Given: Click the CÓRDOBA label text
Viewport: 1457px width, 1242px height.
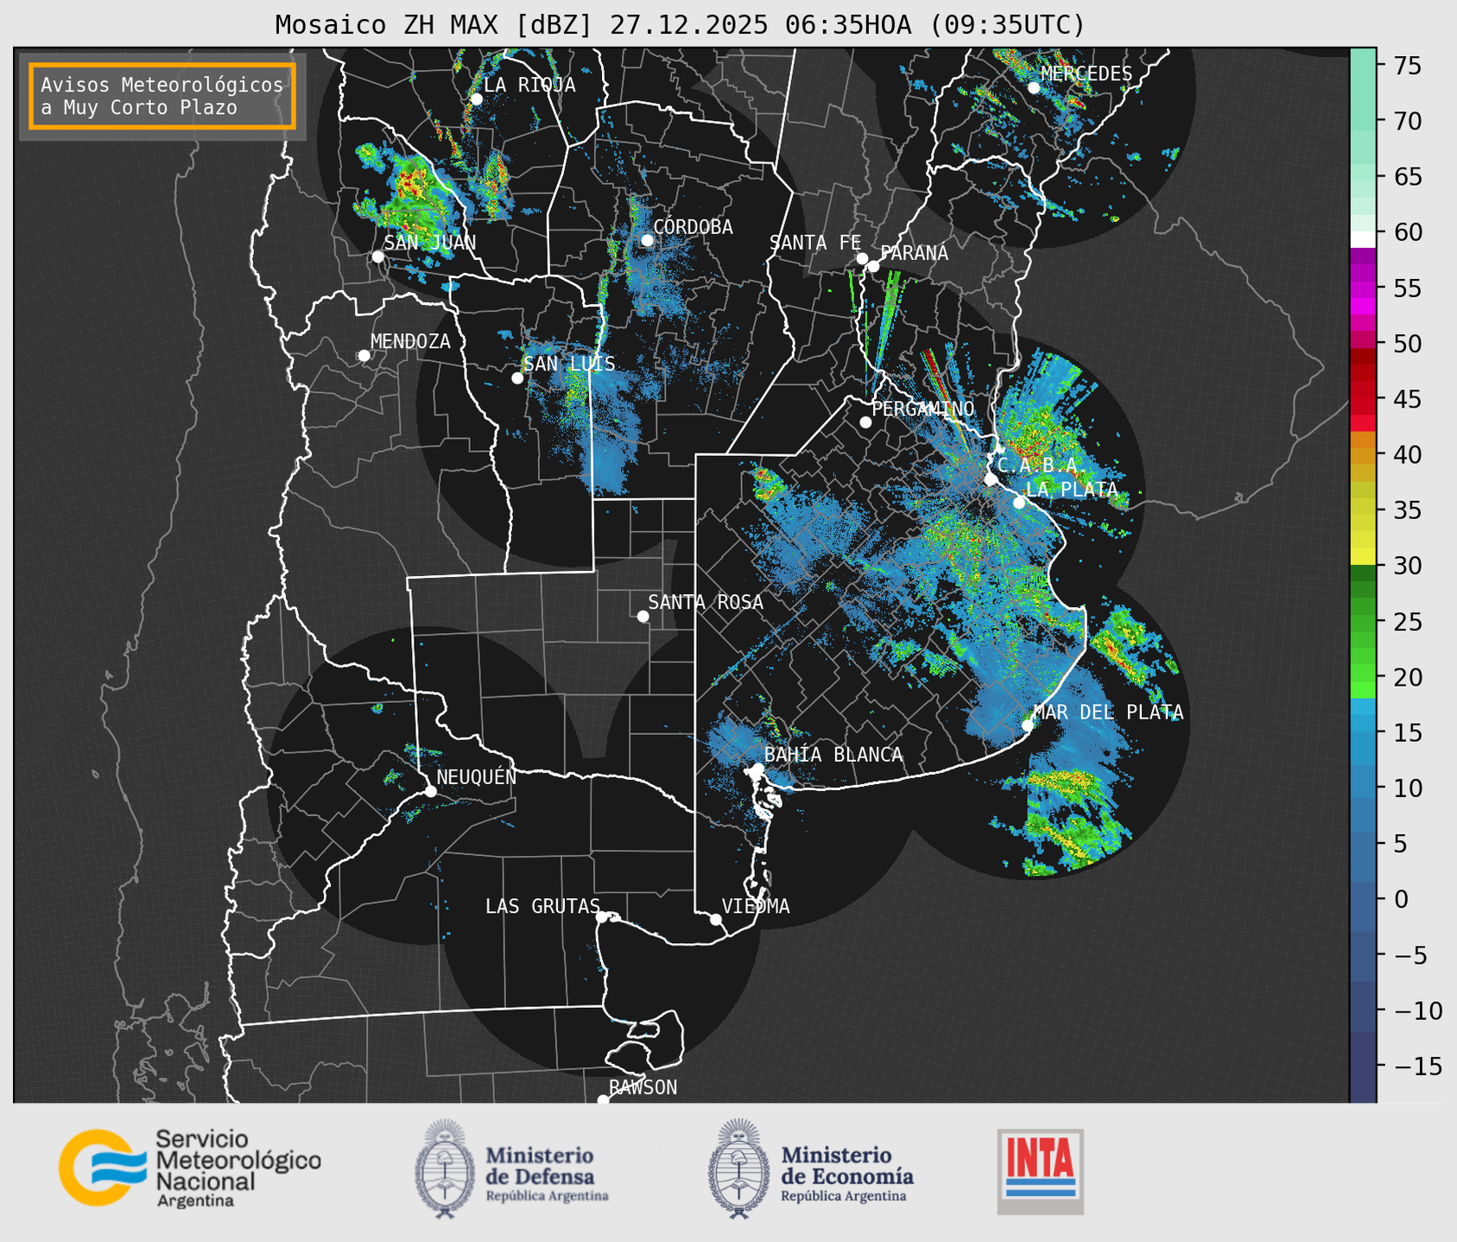Looking at the screenshot, I should click(x=693, y=227).
